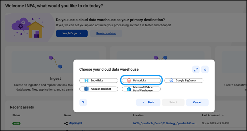Cancel the warehouse selection dialog
247x131 pixels.
point(197,102)
